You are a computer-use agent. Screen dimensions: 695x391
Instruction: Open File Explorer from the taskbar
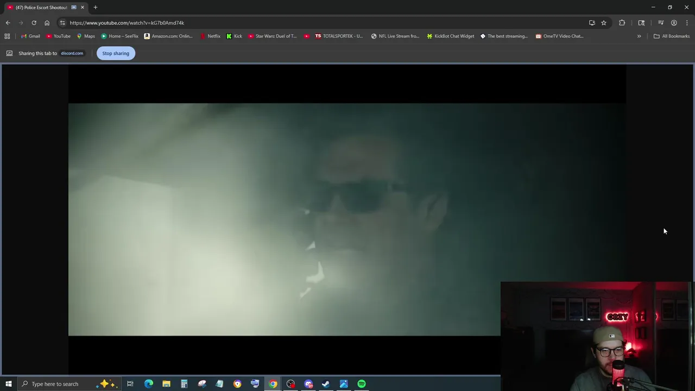[166, 384]
